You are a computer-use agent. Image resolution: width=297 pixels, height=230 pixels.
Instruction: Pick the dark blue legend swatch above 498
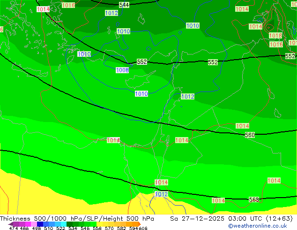tap(40, 224)
